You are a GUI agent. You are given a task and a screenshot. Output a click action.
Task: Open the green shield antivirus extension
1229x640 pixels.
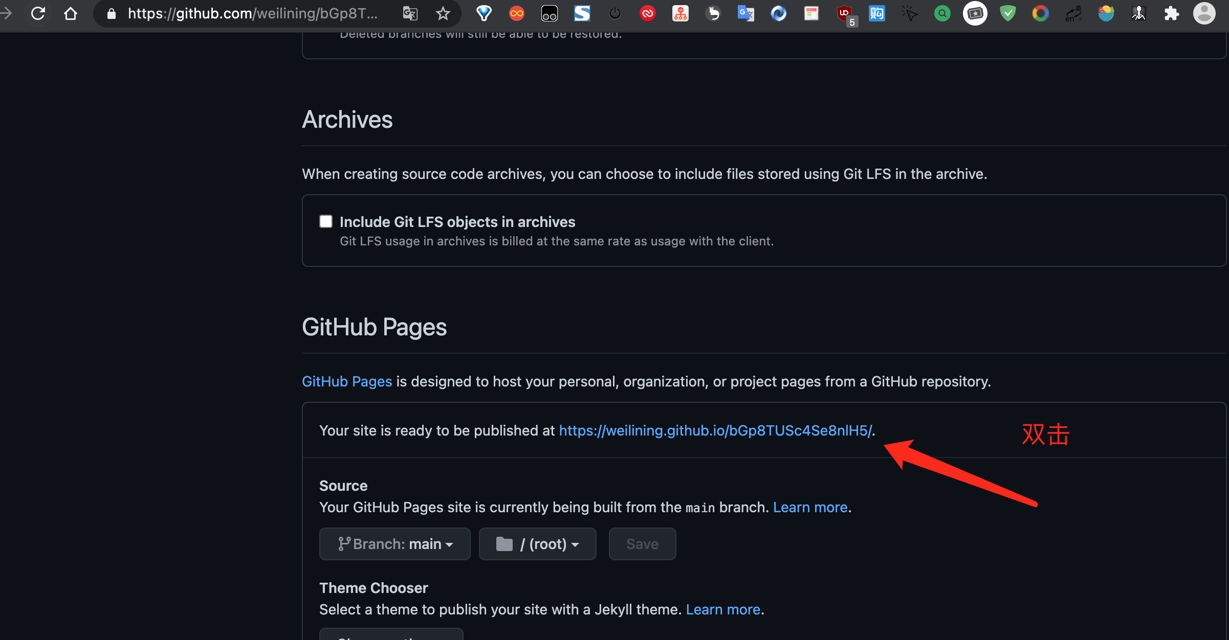(1007, 14)
